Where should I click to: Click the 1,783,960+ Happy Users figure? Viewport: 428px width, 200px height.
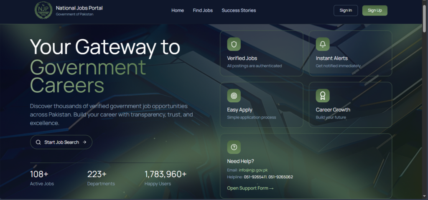click(166, 174)
